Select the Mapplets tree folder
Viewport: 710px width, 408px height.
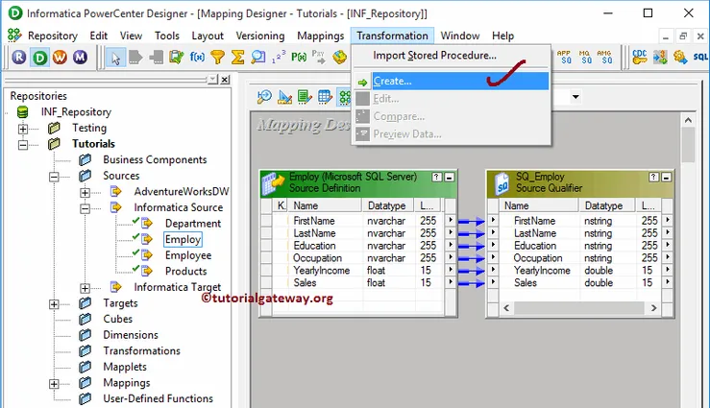coord(125,367)
